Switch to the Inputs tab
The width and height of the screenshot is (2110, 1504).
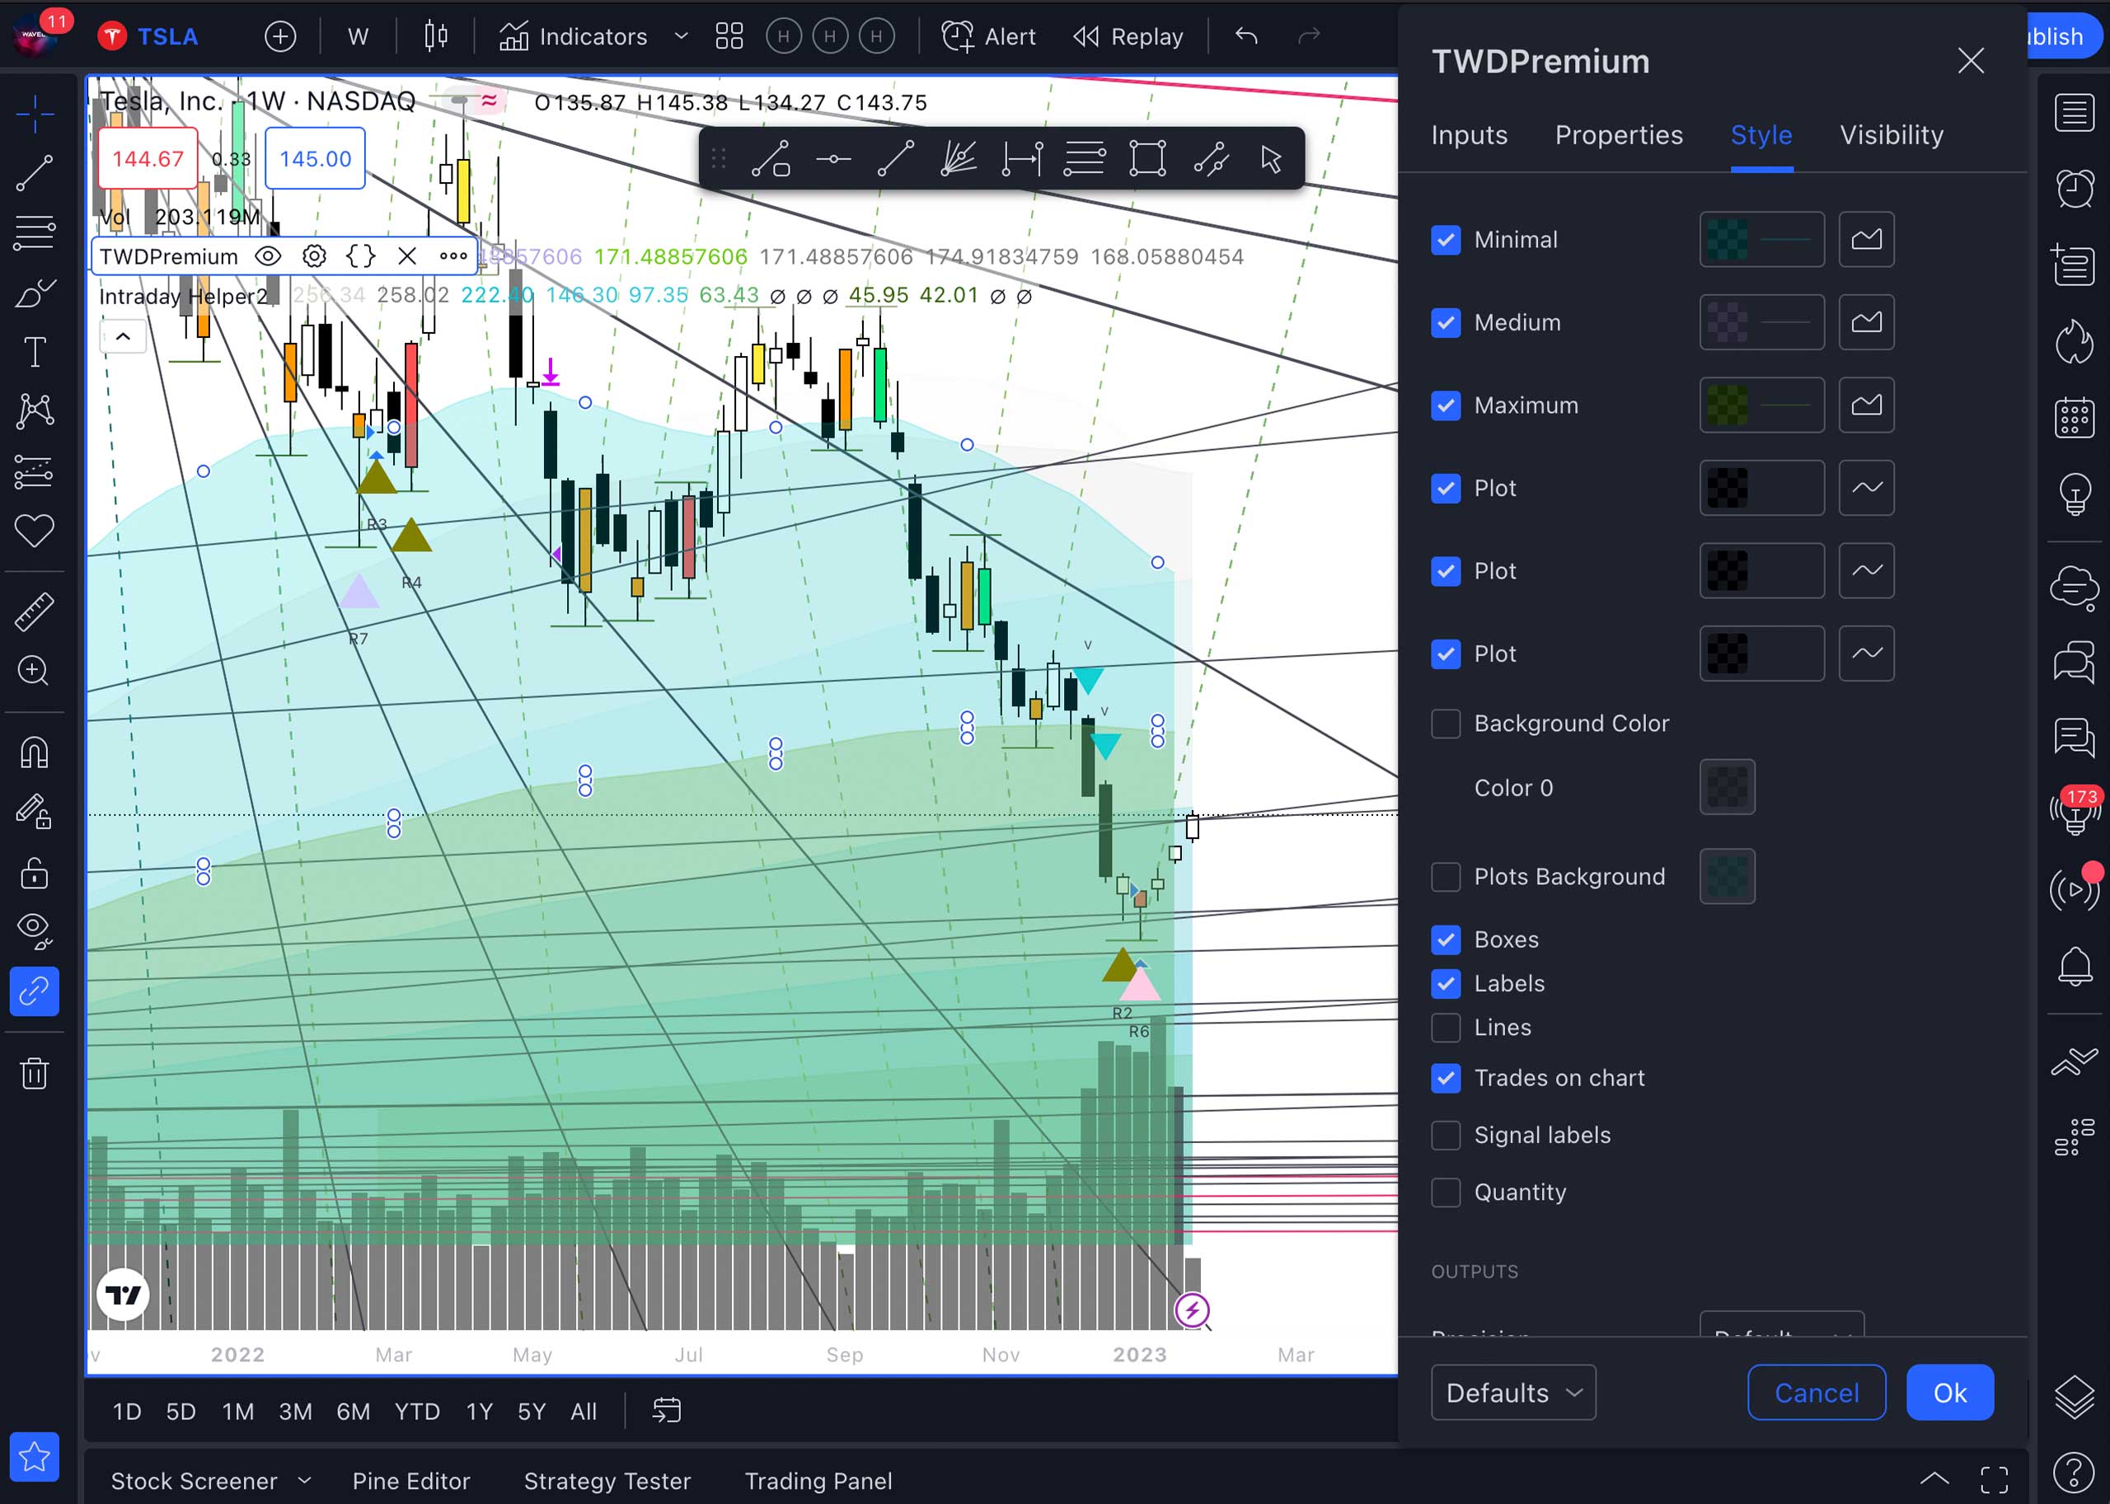[1469, 135]
